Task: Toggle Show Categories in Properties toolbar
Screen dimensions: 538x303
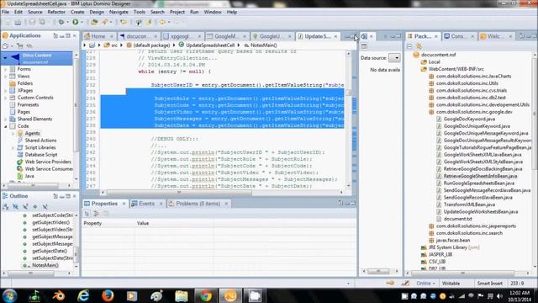Action: [87, 214]
